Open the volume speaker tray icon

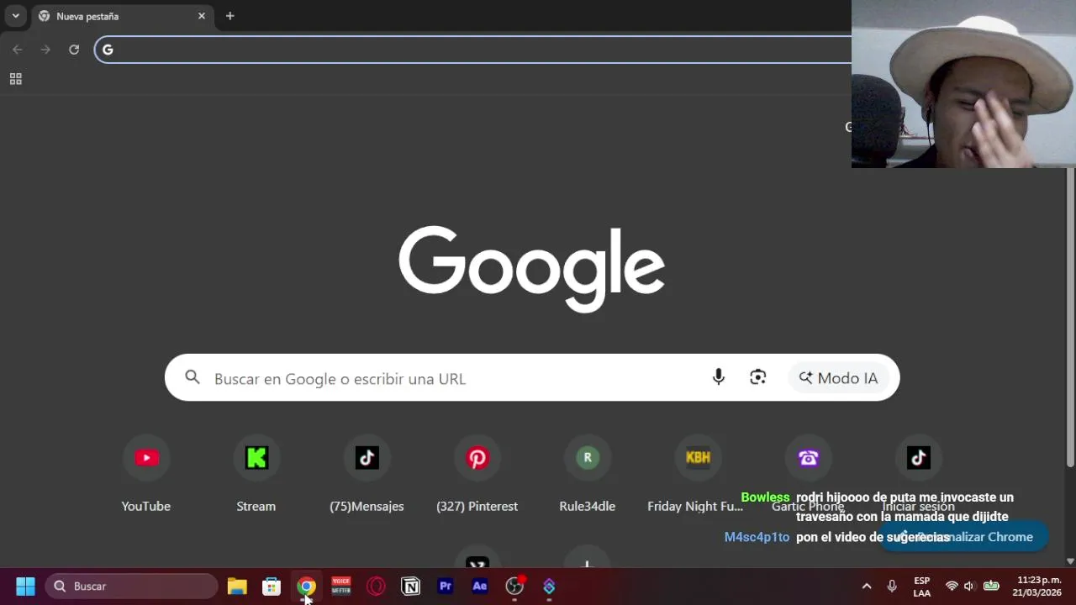click(969, 586)
